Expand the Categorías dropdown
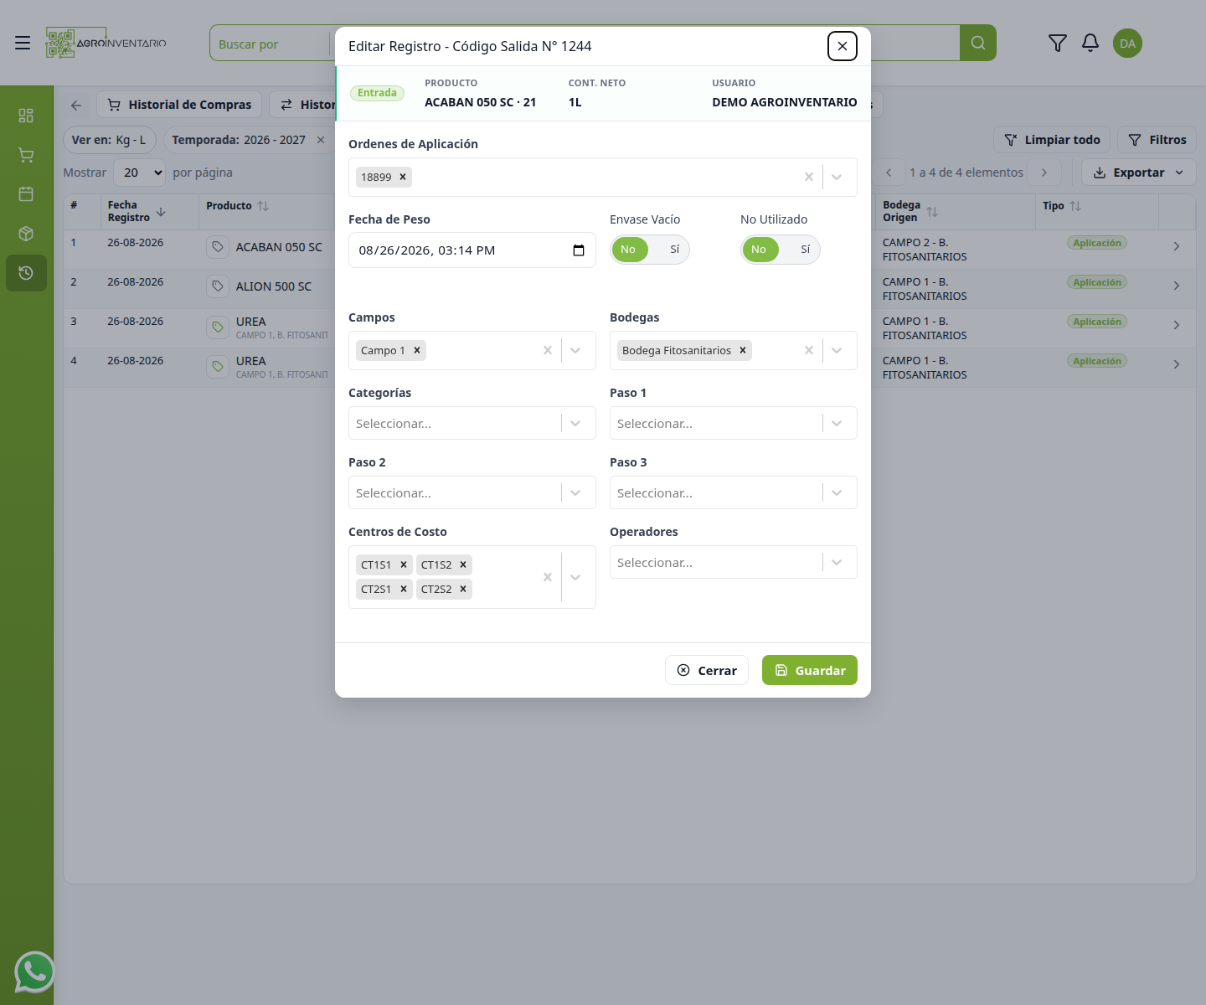Screen dimensions: 1206x1005 coord(575,423)
